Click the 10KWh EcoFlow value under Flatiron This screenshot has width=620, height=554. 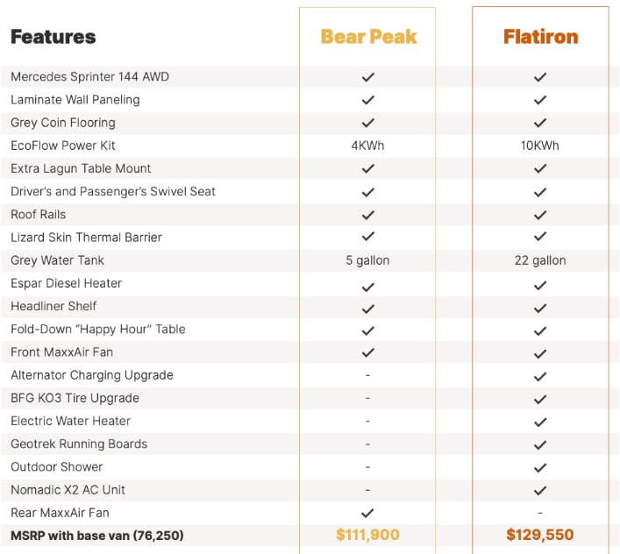pos(540,146)
